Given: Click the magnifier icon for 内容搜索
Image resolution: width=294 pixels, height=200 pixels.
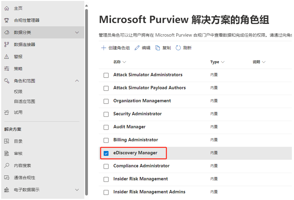Looking at the screenshot, I should (7, 166).
